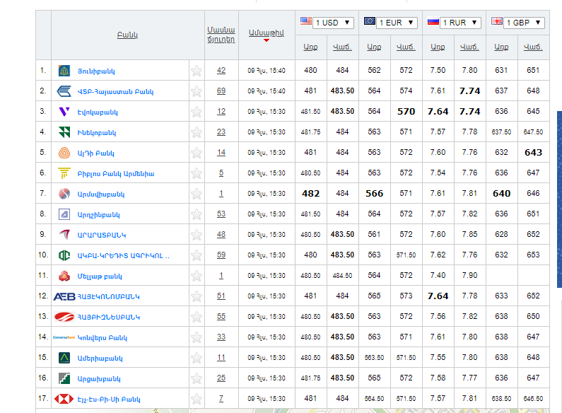Sort by GBP buy rate header
The width and height of the screenshot is (562, 413).
(x=501, y=47)
